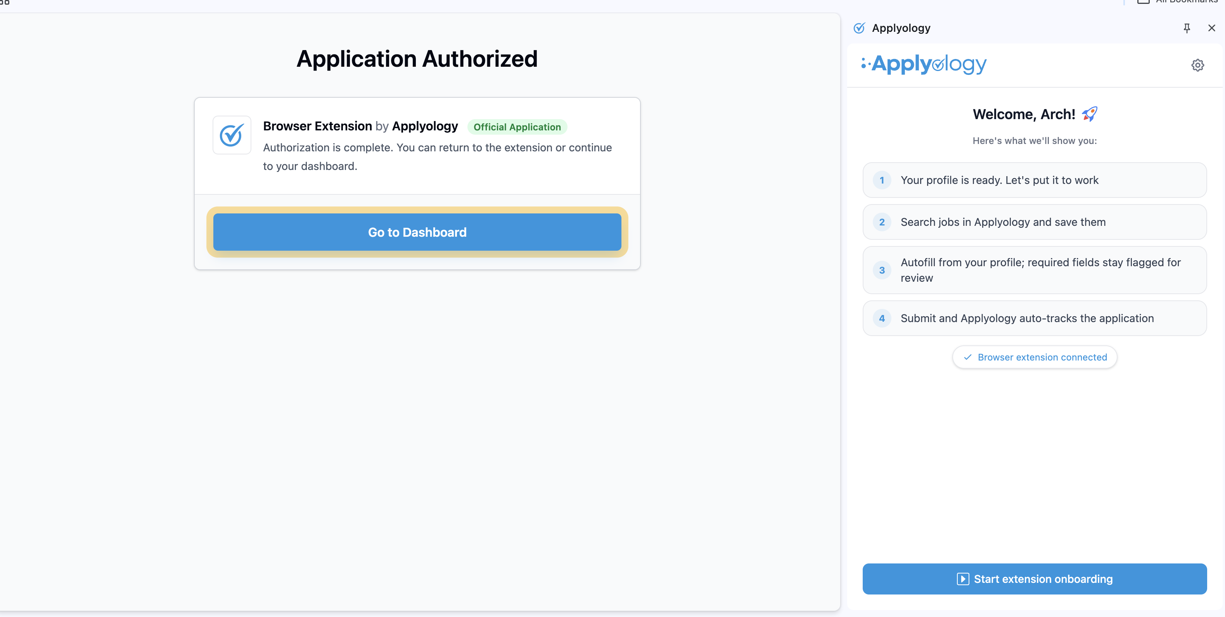The width and height of the screenshot is (1225, 617).
Task: Click 'Browser Extension by Applyology' title
Action: point(360,126)
